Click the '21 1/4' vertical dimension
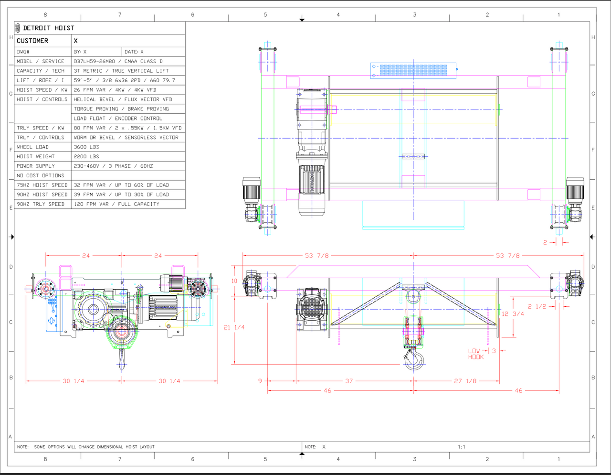This screenshot has width=611, height=475. pyautogui.click(x=234, y=327)
